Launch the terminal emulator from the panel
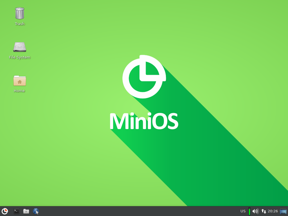Viewport: 288px width, 216px height. click(x=17, y=211)
